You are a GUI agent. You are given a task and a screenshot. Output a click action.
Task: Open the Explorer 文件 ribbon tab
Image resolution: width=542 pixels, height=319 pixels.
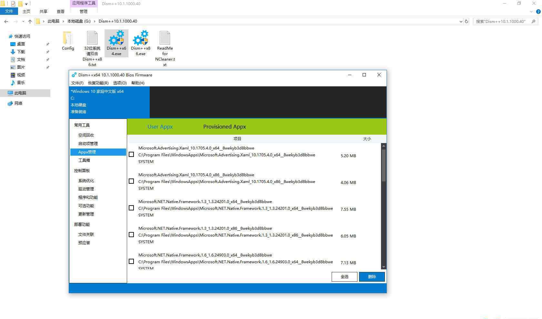(9, 11)
